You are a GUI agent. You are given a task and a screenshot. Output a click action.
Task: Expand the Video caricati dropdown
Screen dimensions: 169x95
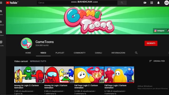(x=21, y=61)
